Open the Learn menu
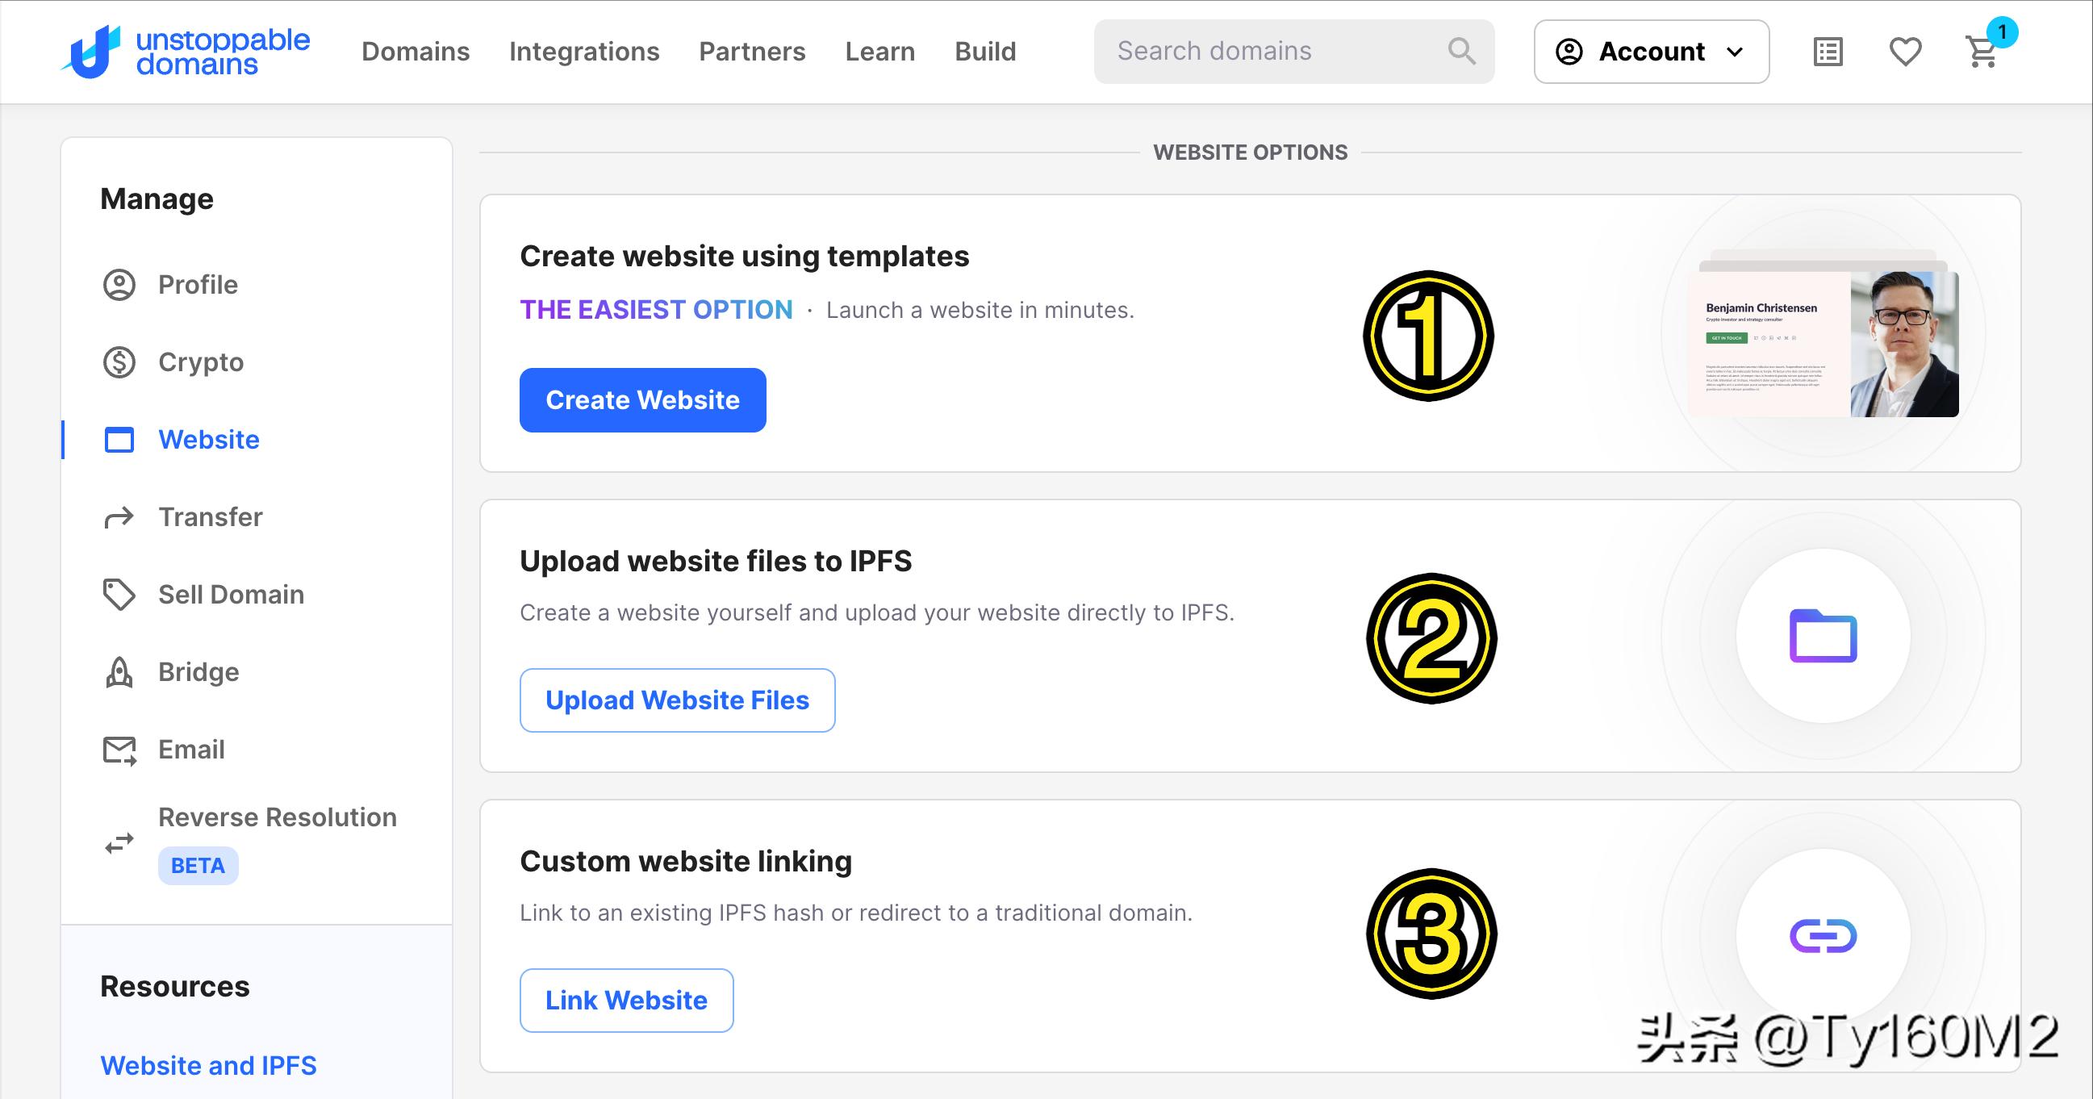The width and height of the screenshot is (2093, 1099). coord(880,51)
